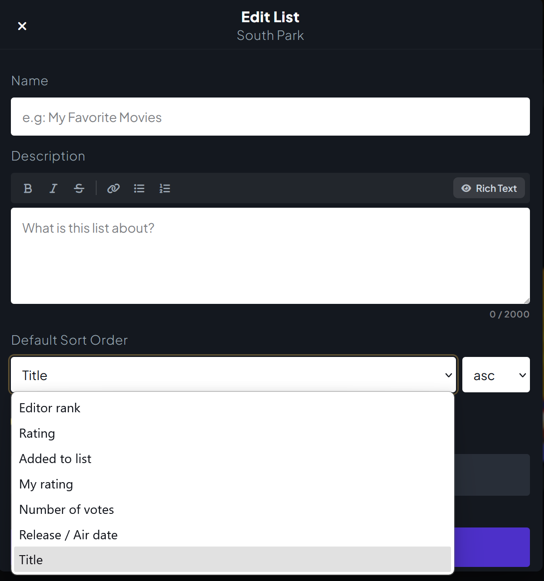Click the purple button behind dropdown
This screenshot has width=544, height=581.
[492, 547]
